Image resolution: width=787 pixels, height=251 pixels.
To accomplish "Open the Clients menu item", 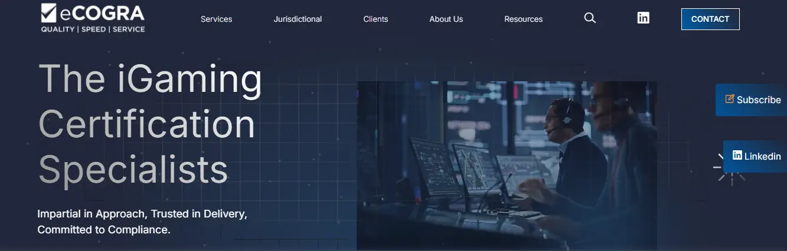I will 375,19.
